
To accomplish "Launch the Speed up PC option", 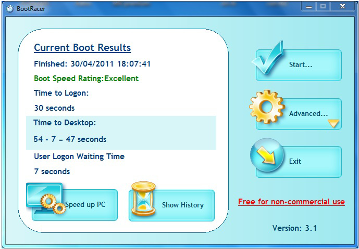I will (75, 205).
